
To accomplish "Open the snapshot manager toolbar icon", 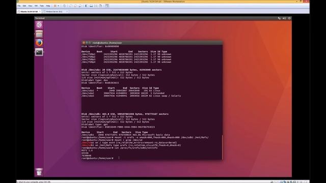I will tap(80, 6).
